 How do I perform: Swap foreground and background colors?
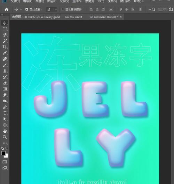[7, 148]
